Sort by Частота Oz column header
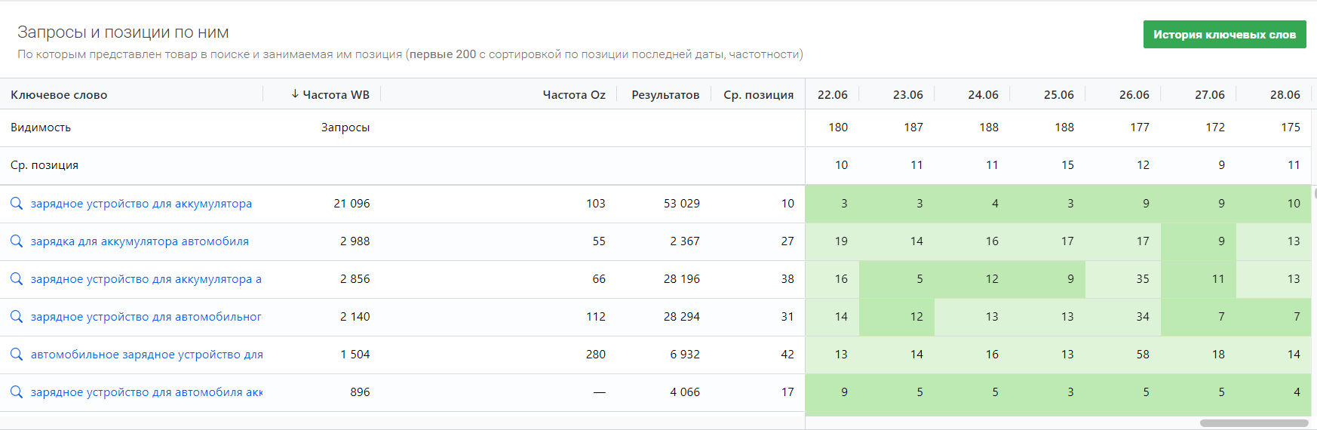This screenshot has width=1317, height=430. coord(574,95)
